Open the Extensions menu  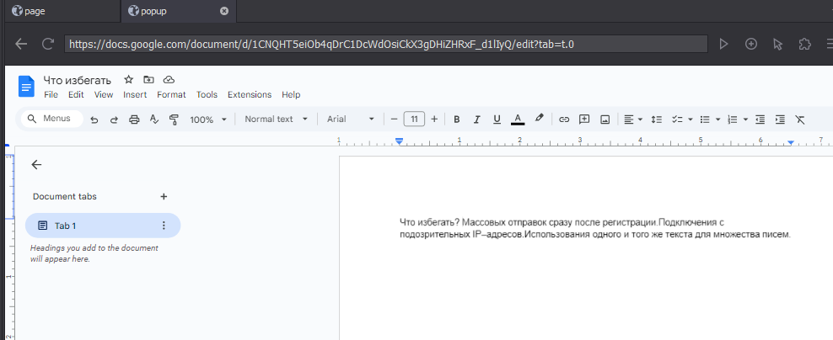(x=250, y=94)
